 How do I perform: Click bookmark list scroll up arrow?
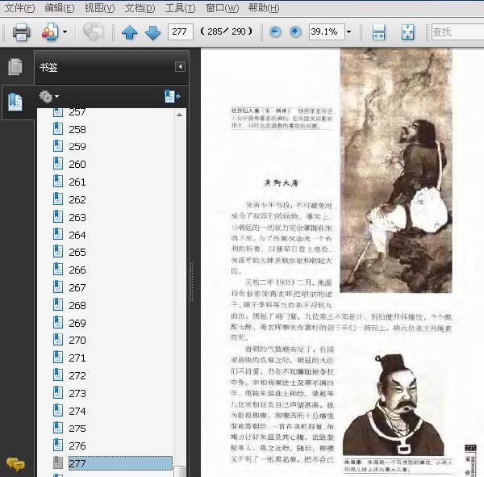point(179,115)
